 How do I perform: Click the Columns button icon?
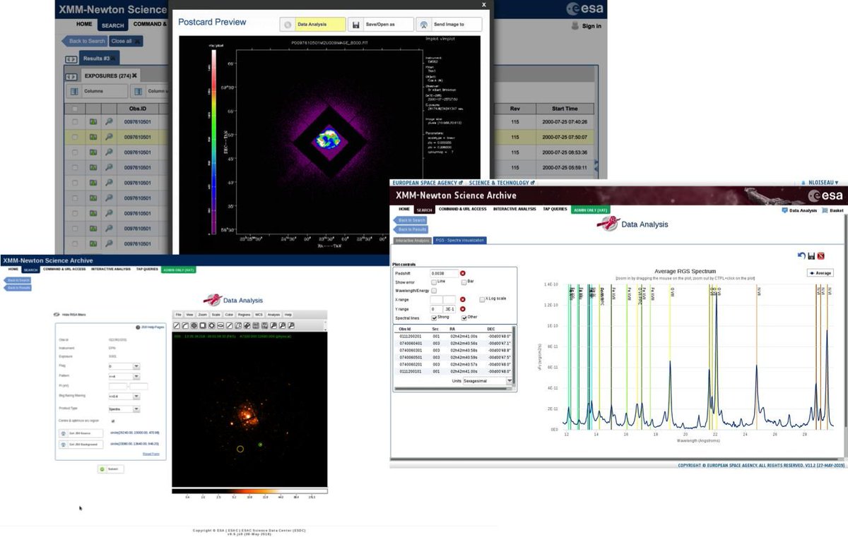click(73, 91)
